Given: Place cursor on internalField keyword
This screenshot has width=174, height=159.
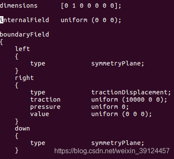Looking at the screenshot, I should pyautogui.click(x=25, y=20).
